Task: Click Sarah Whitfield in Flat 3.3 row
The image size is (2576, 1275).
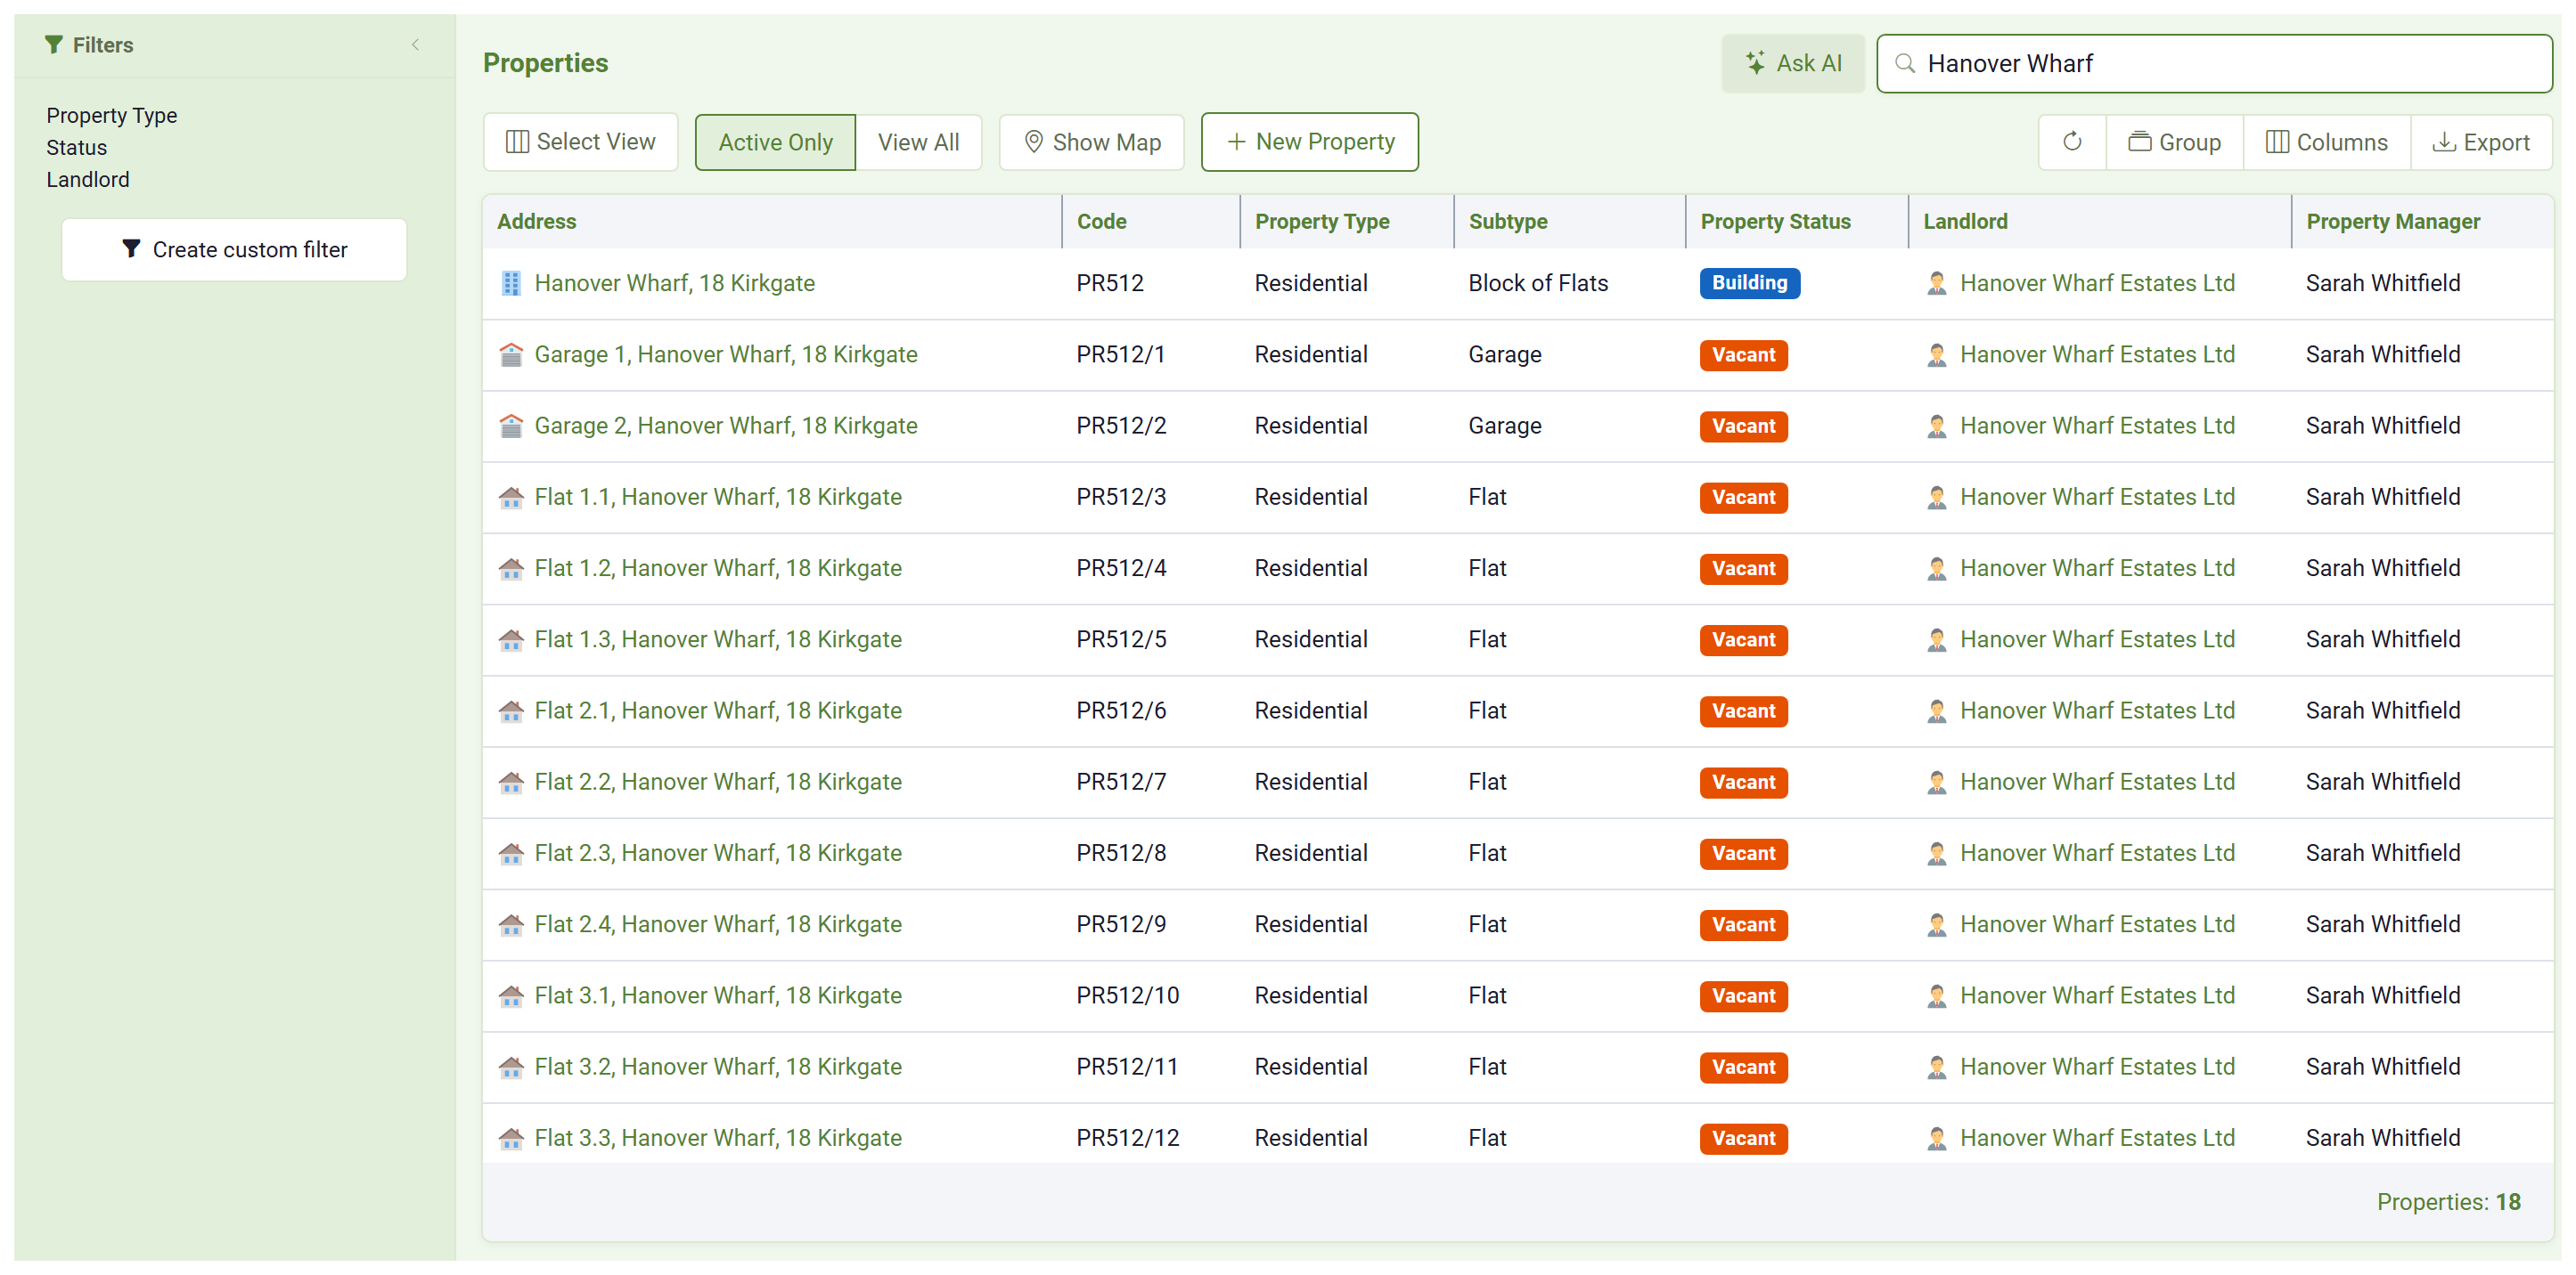Action: [2383, 1138]
